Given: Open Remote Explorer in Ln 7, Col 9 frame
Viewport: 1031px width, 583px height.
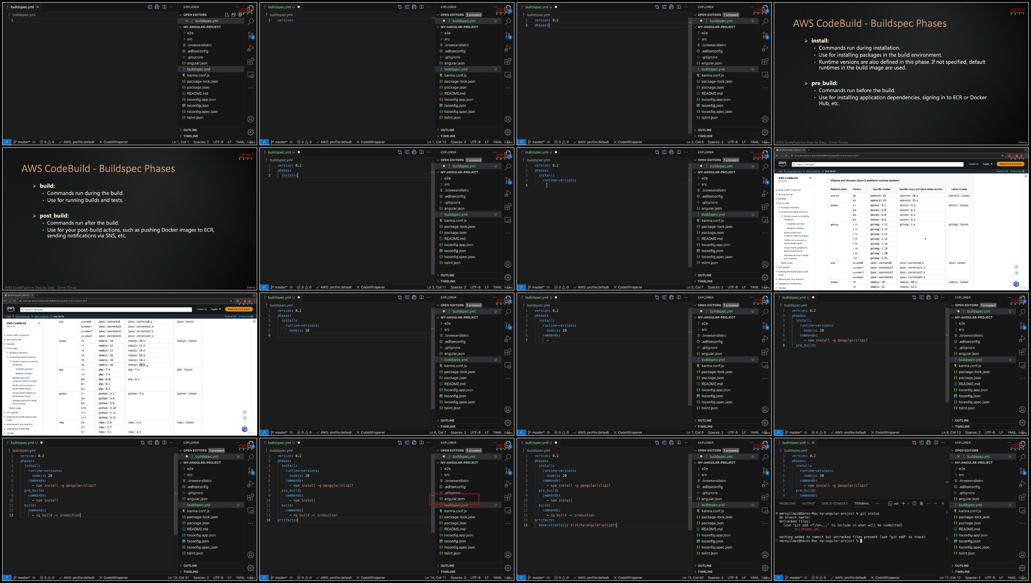Looking at the screenshot, I should [765, 365].
